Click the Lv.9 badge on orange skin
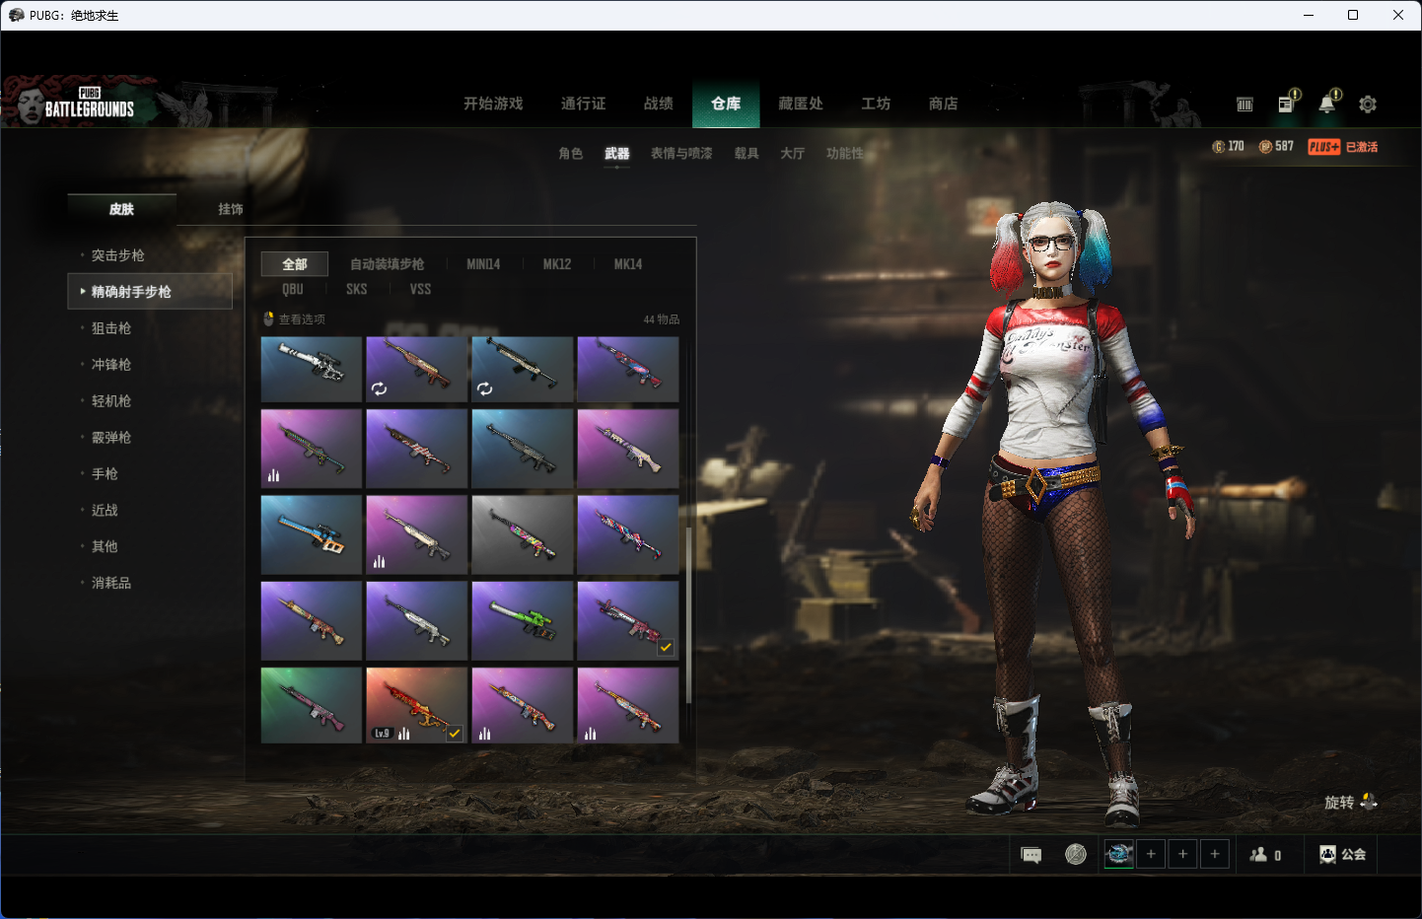1422x919 pixels. [382, 734]
